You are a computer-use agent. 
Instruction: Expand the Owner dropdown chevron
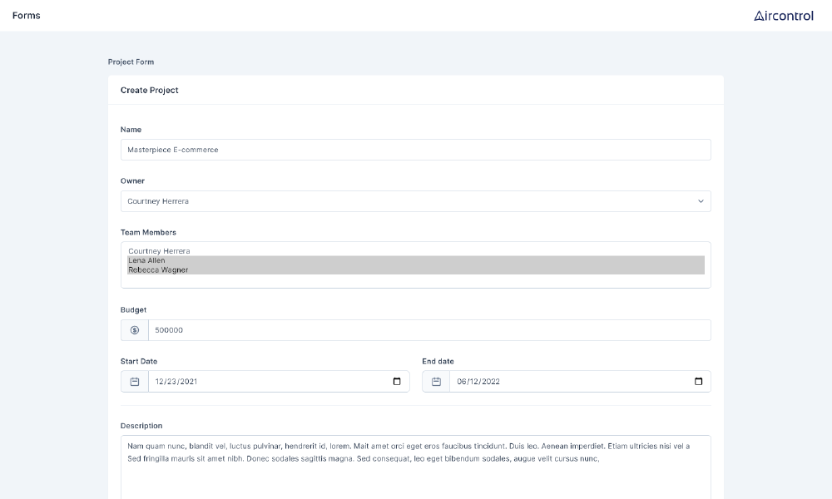point(701,201)
